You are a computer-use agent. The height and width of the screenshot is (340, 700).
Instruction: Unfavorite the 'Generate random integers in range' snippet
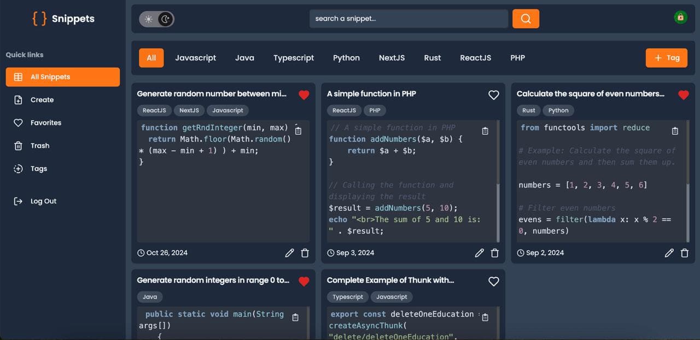(304, 281)
